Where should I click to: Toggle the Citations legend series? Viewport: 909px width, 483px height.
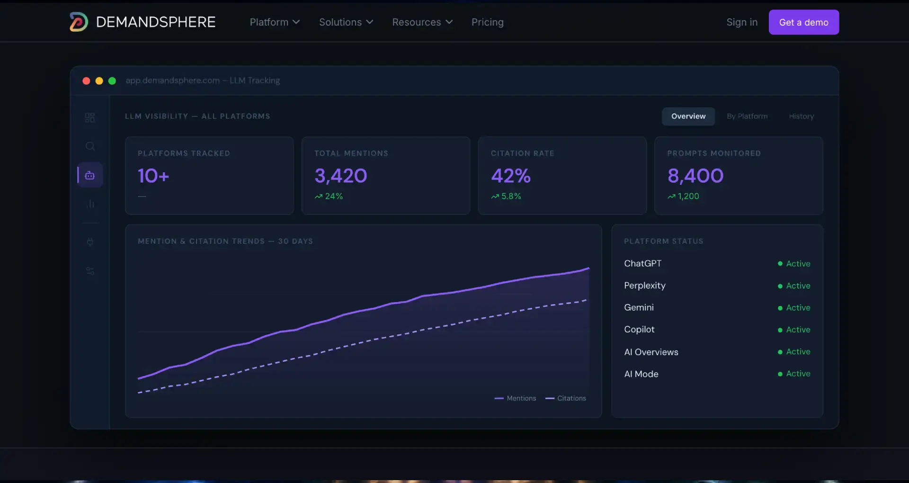(566, 398)
